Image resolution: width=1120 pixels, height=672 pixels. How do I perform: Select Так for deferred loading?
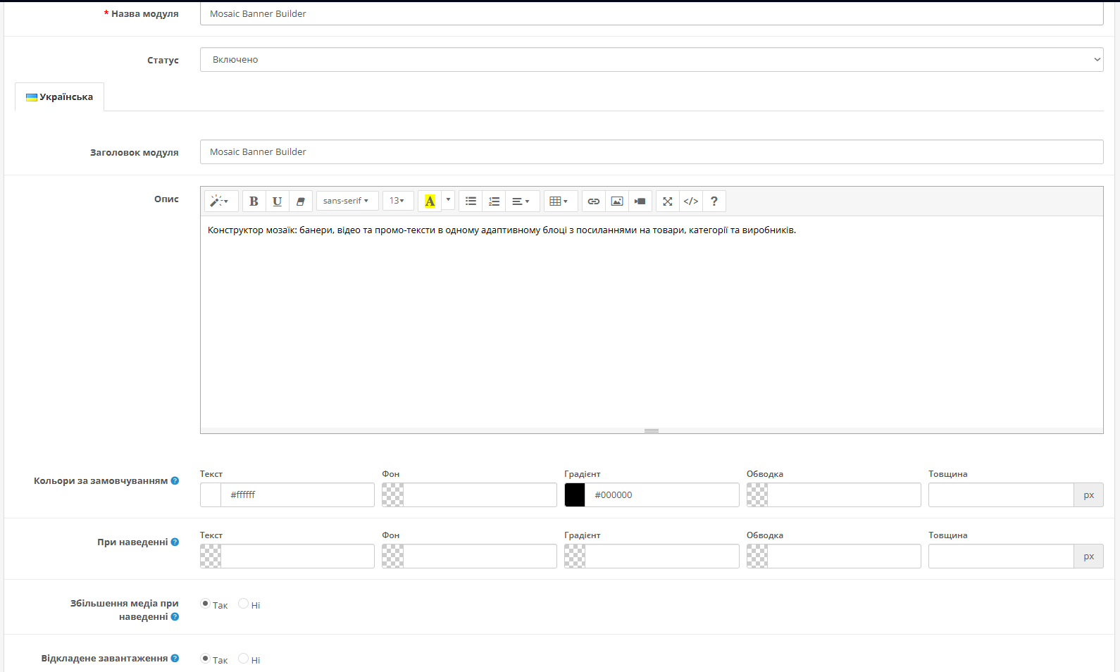[205, 659]
